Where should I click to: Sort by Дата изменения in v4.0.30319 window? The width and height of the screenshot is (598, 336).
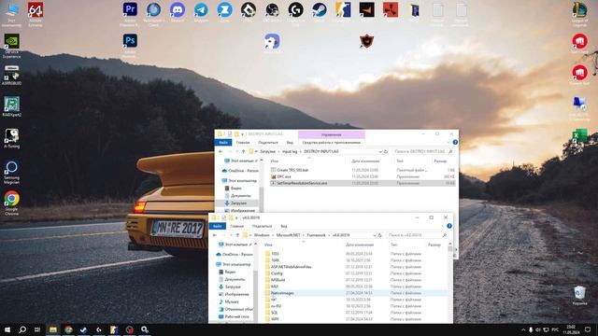coord(360,245)
